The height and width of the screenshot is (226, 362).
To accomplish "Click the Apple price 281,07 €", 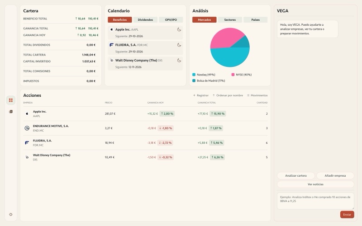I will pyautogui.click(x=110, y=114).
